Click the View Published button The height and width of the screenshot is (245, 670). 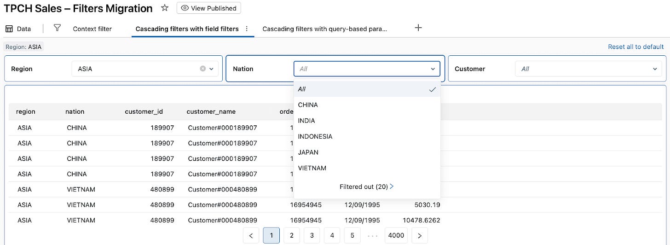click(208, 8)
